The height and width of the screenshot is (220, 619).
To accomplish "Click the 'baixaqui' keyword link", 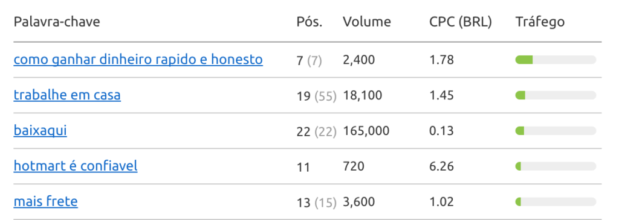I will click(x=41, y=131).
